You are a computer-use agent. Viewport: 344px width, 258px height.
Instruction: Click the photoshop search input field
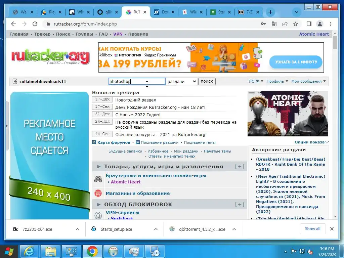coord(137,81)
